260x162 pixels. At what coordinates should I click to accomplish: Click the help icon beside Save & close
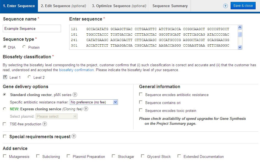[225, 6]
